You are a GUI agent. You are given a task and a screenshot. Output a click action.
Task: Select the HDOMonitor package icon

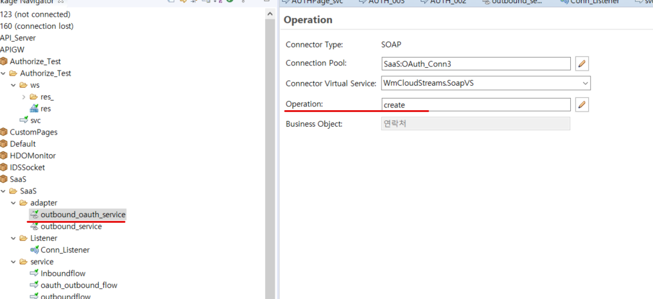click(4, 156)
